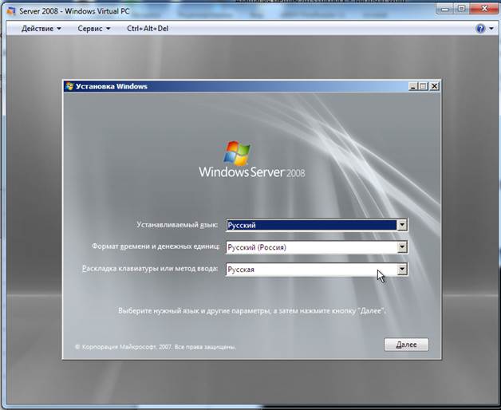This screenshot has width=501, height=410.
Task: Maximize the Установка Windows dialog
Action: (424, 86)
